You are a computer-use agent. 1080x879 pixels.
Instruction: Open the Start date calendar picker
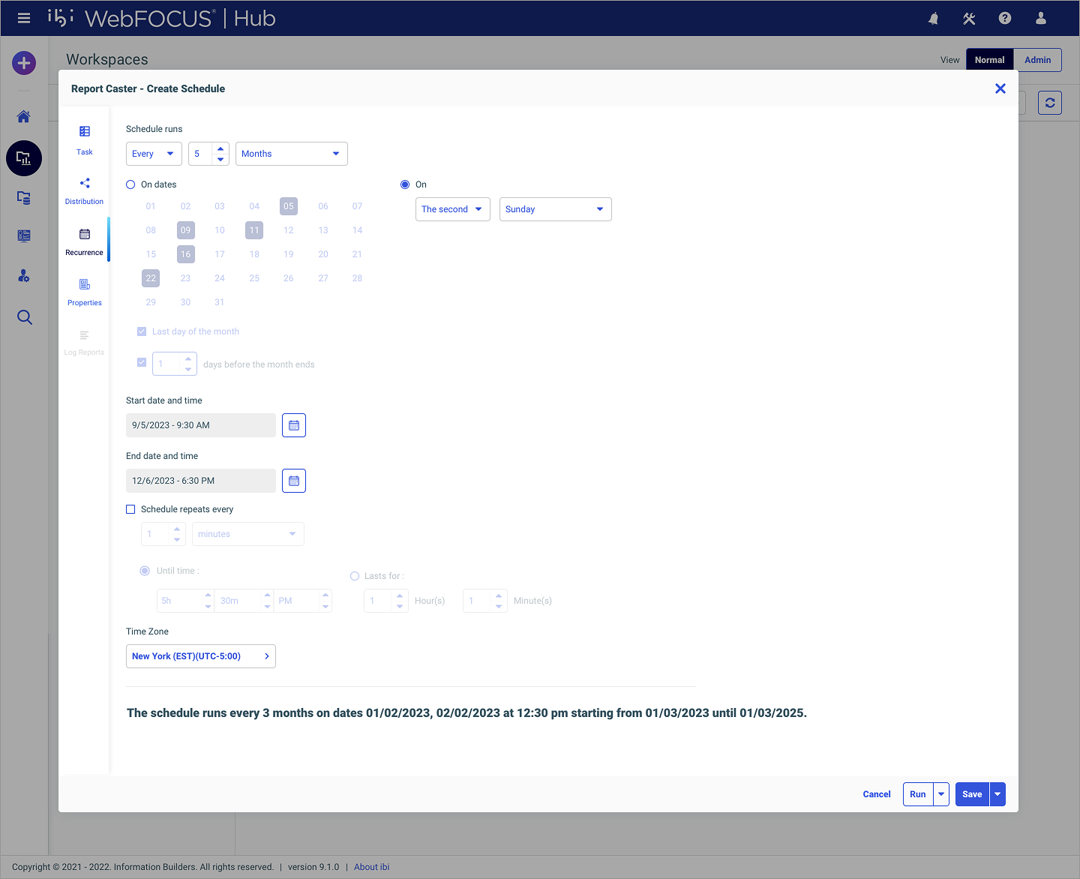[x=294, y=425]
